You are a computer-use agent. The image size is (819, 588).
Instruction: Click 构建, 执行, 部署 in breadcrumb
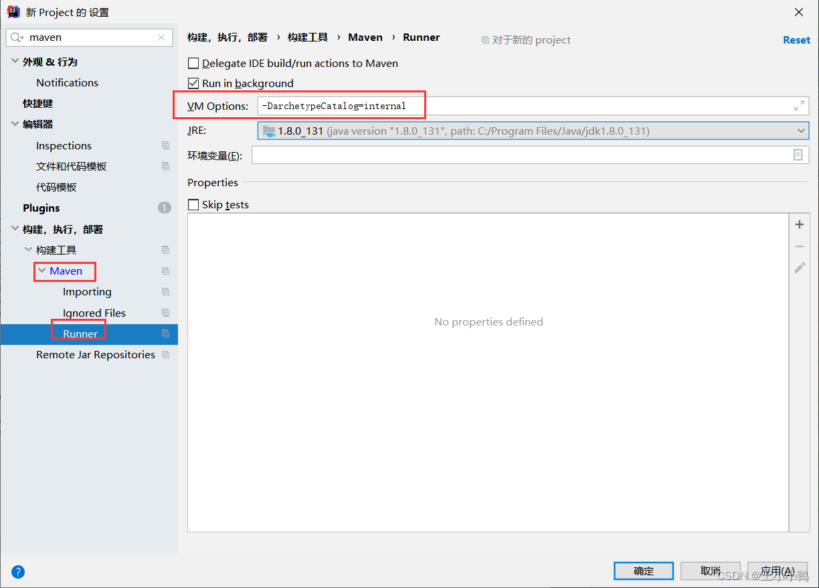pos(227,38)
